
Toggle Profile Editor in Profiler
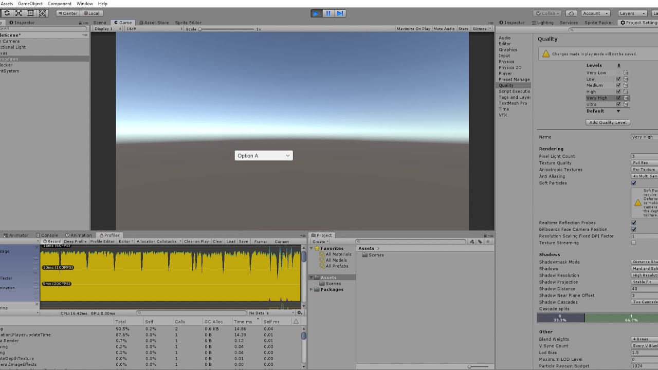102,242
